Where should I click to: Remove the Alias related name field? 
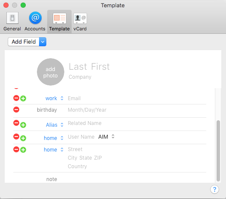click(x=16, y=123)
